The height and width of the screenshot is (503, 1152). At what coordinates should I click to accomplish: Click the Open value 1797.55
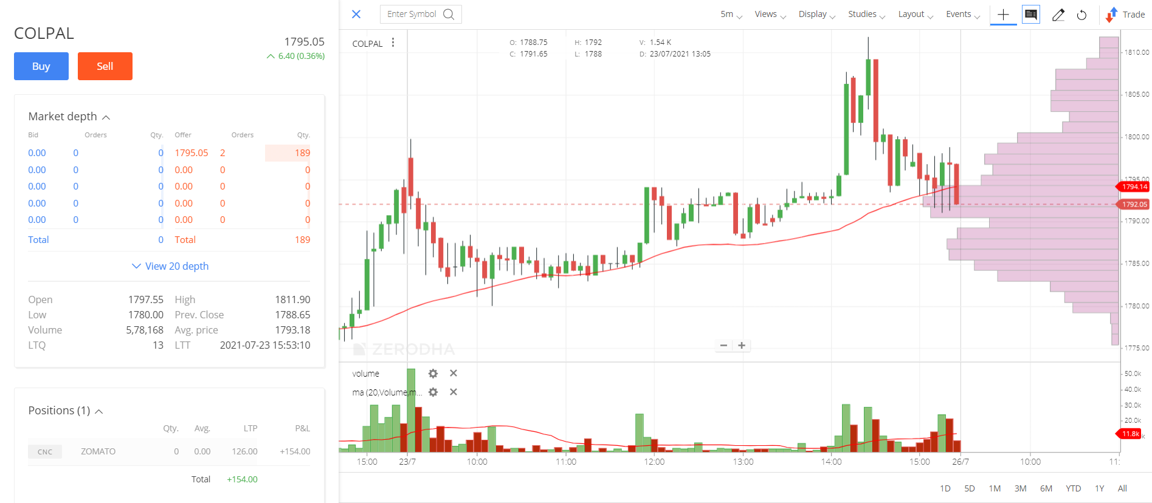tap(146, 299)
